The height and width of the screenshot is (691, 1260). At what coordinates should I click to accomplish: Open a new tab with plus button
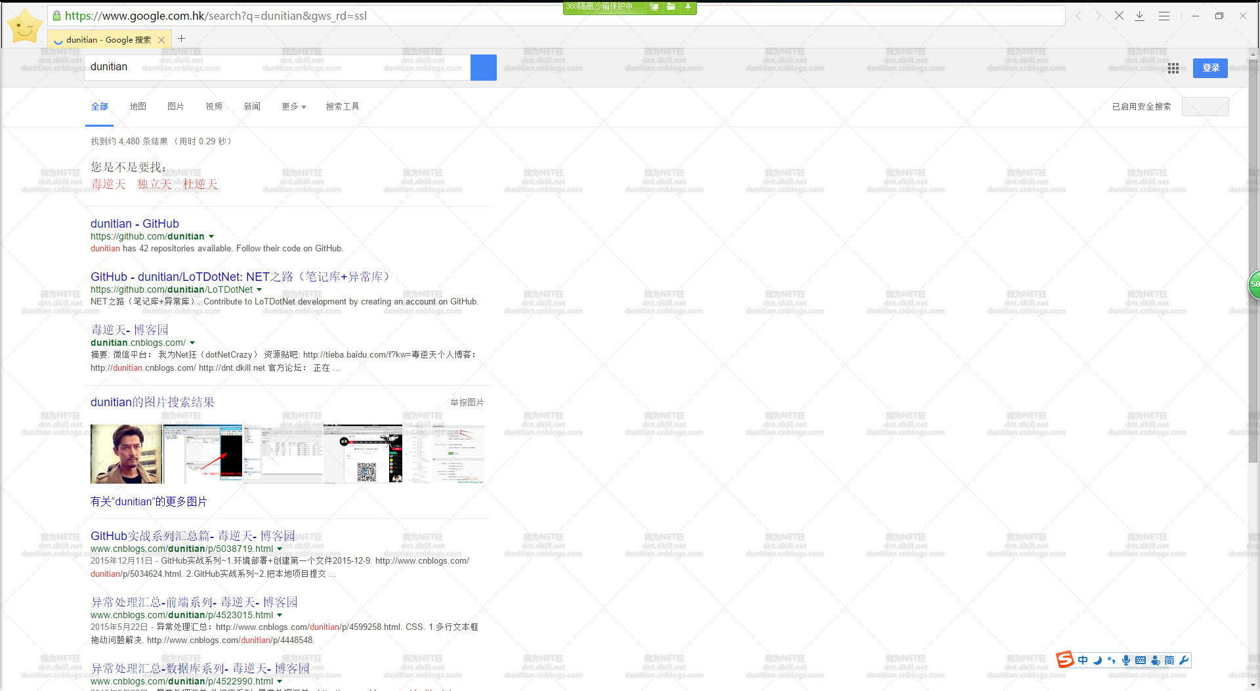pos(182,39)
